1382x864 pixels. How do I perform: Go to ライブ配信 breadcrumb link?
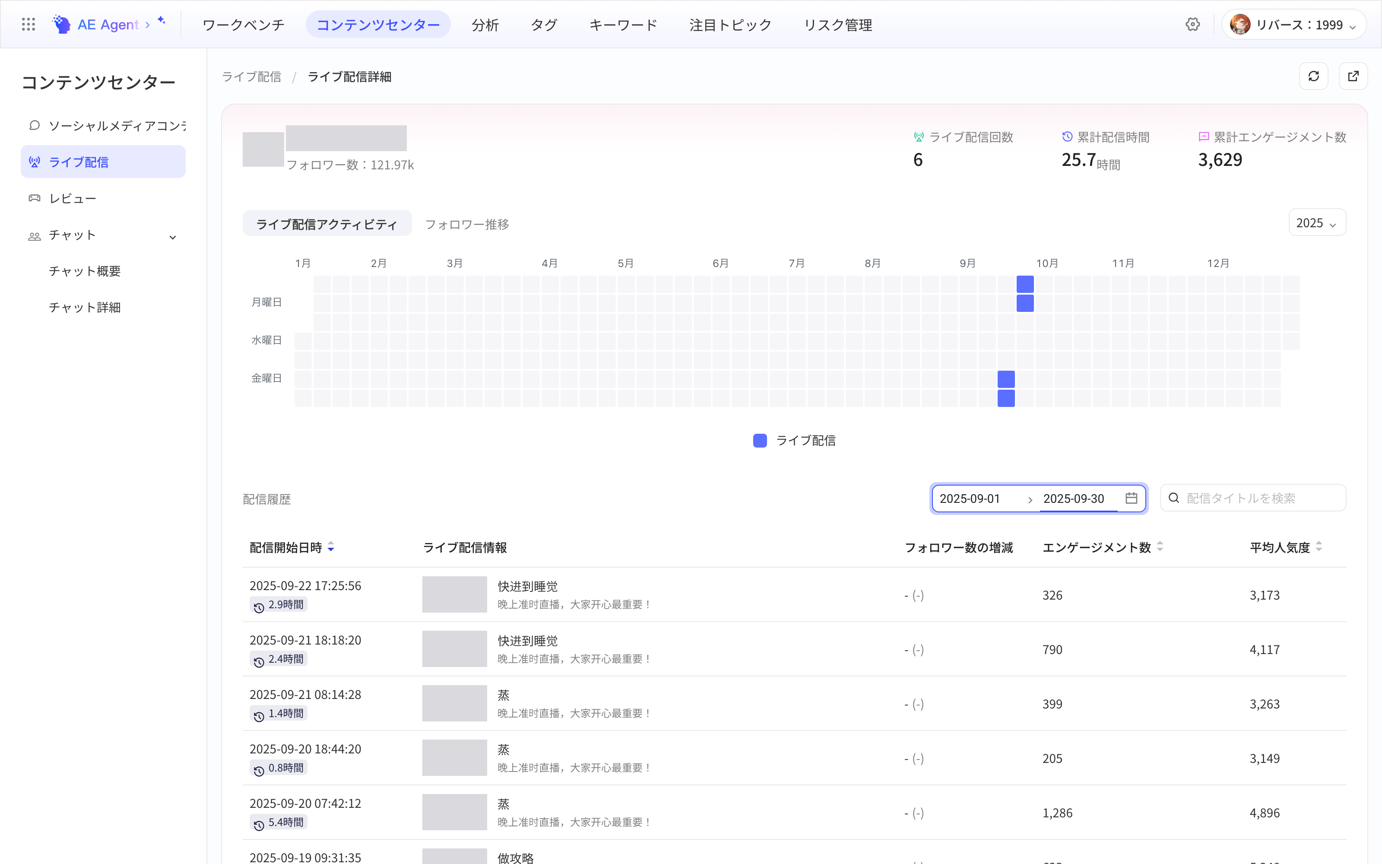click(251, 76)
